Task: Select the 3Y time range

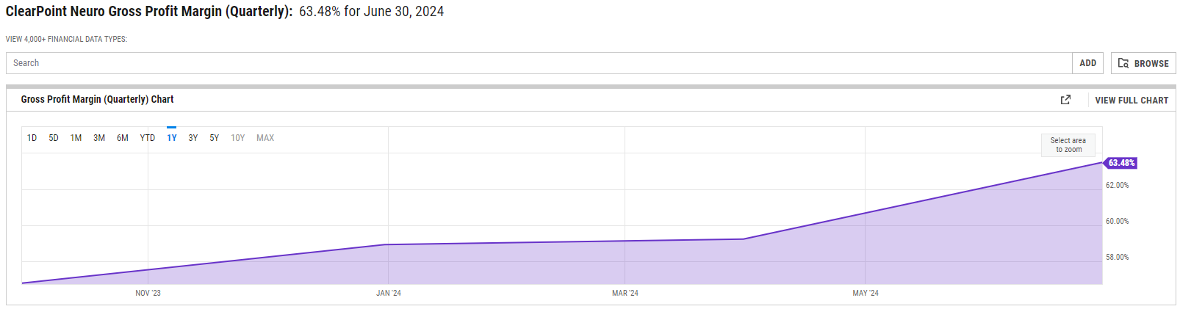Action: tap(193, 138)
